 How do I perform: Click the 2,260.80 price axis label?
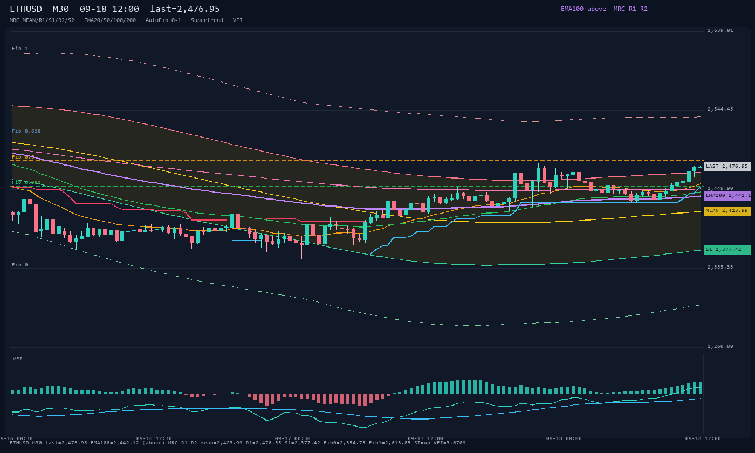tap(720, 346)
